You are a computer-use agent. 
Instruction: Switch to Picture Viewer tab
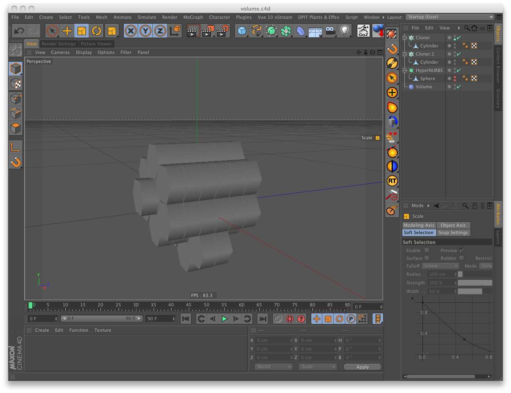pos(96,44)
